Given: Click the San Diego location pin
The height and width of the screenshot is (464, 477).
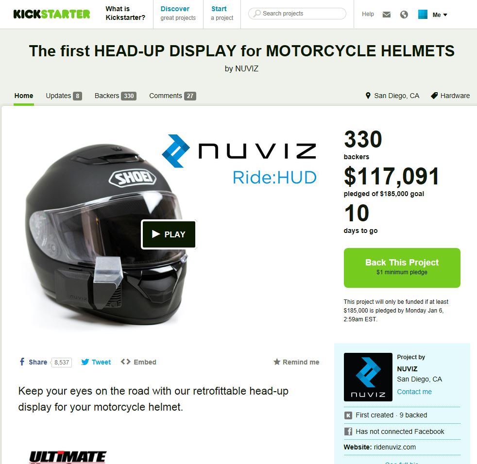Looking at the screenshot, I should (x=368, y=96).
